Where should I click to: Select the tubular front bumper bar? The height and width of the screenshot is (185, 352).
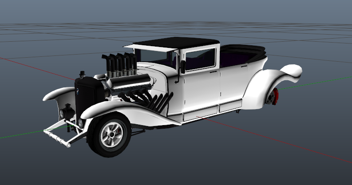pos(57,138)
